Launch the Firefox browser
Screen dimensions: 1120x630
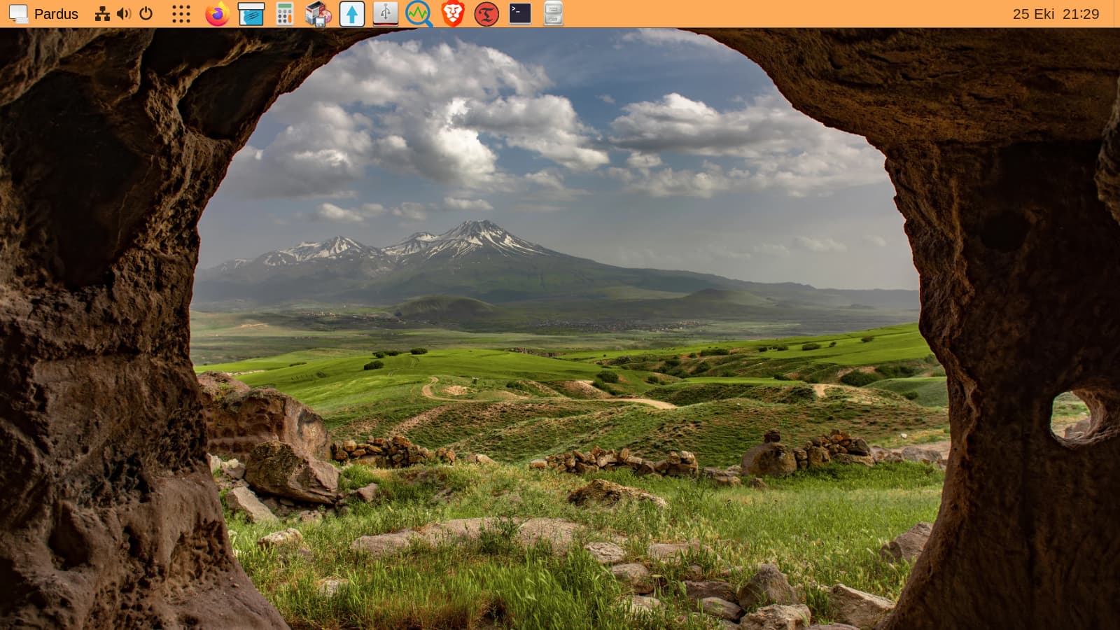[217, 14]
